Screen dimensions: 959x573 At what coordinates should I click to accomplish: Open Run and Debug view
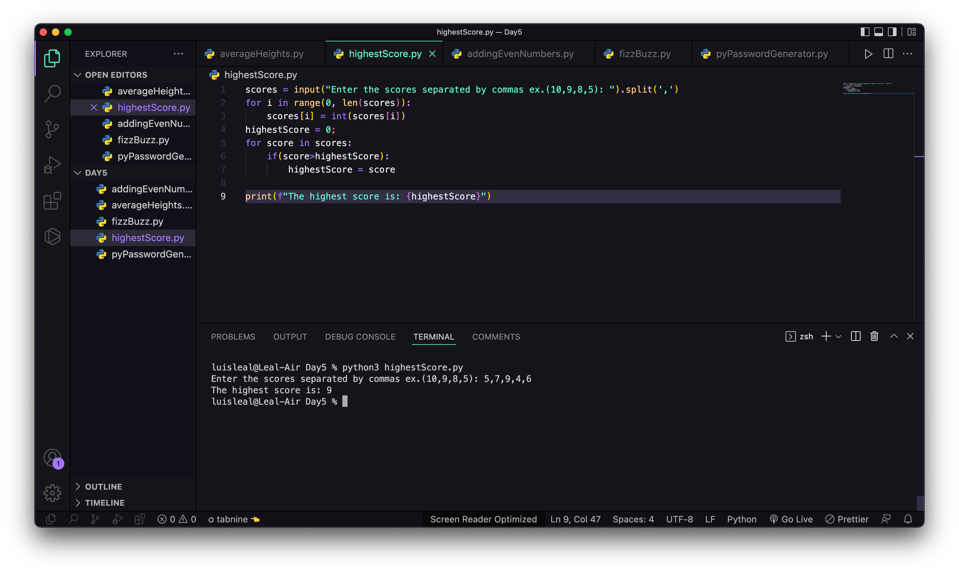pos(52,165)
